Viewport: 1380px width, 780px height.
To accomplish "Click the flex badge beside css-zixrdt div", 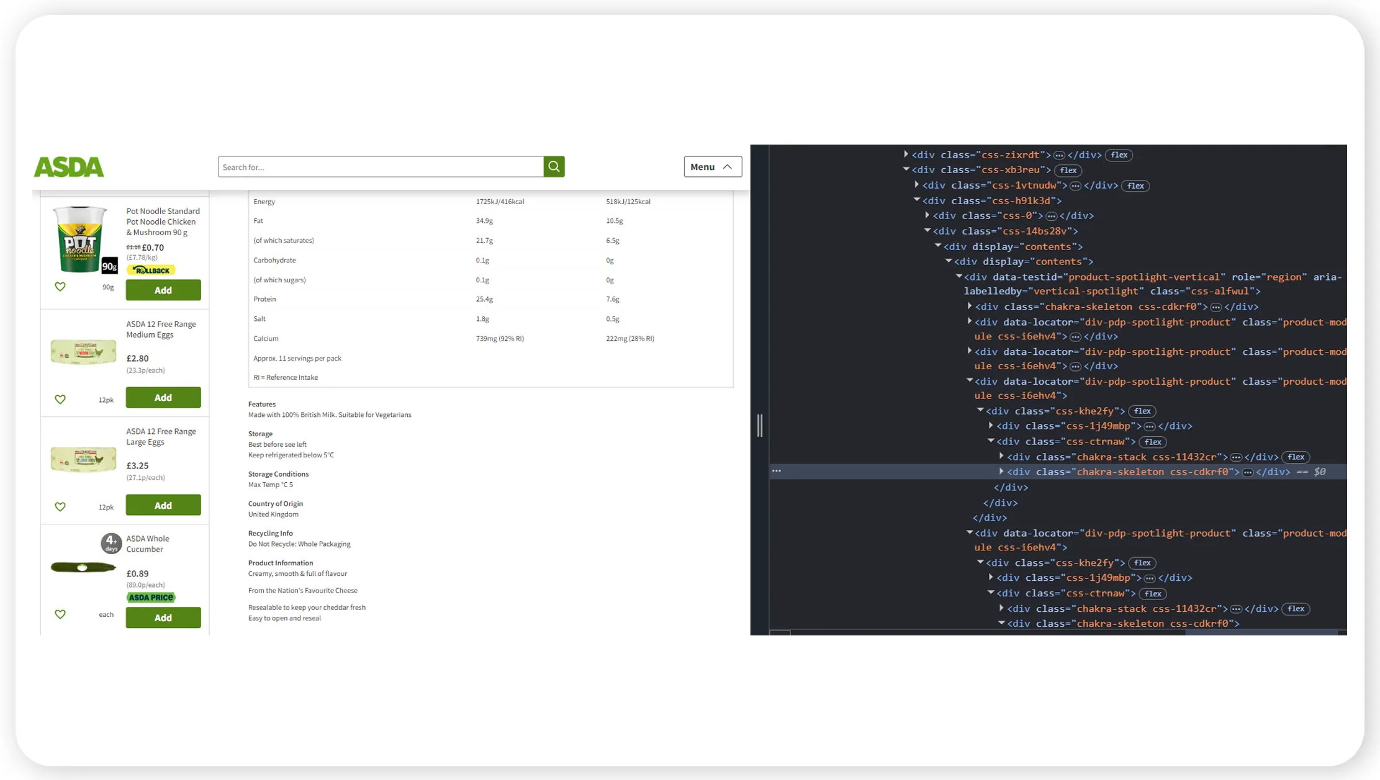I will click(1119, 155).
